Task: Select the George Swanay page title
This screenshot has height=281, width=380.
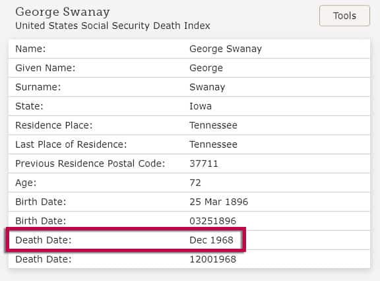Action: click(x=63, y=12)
